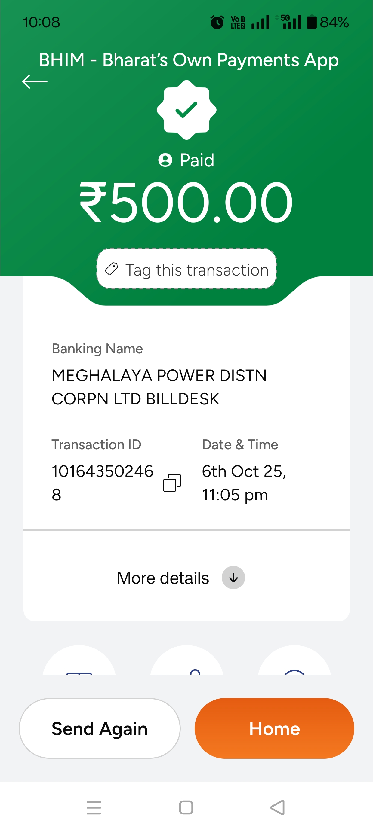Expand More details with down arrow

pos(233,578)
